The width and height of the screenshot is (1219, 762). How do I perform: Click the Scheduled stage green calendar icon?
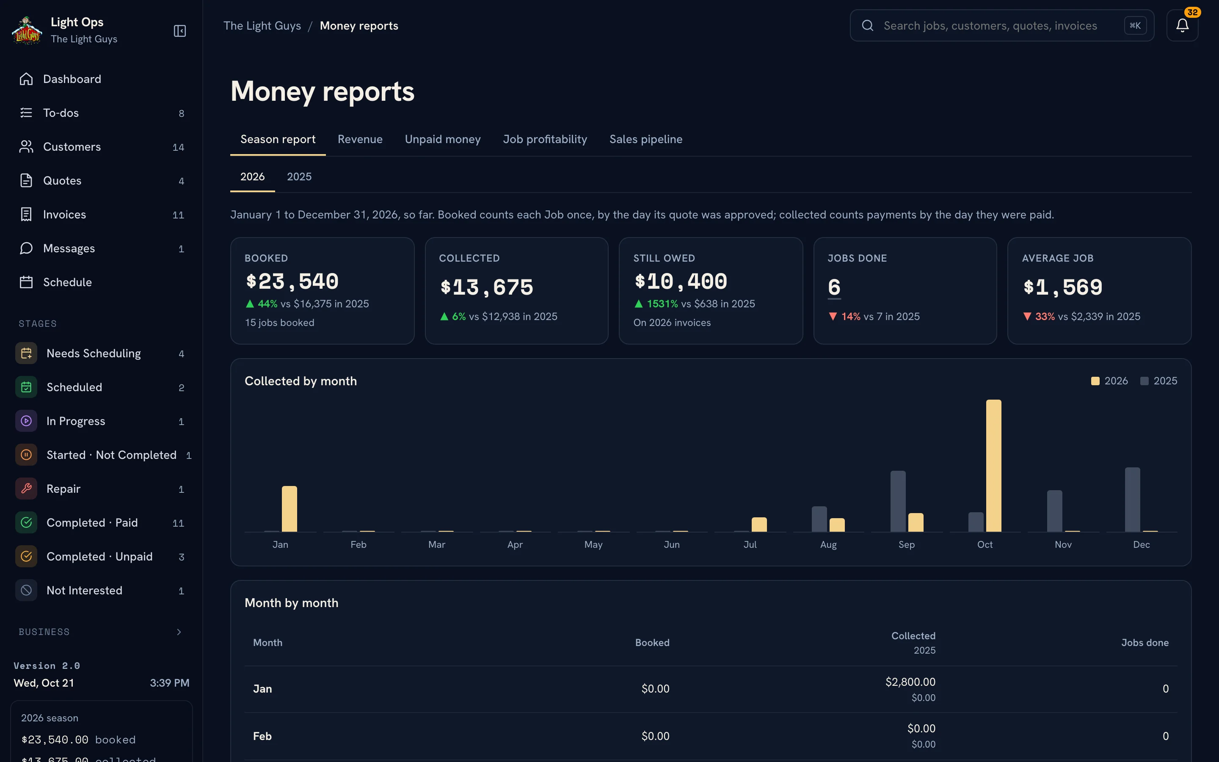pyautogui.click(x=26, y=387)
